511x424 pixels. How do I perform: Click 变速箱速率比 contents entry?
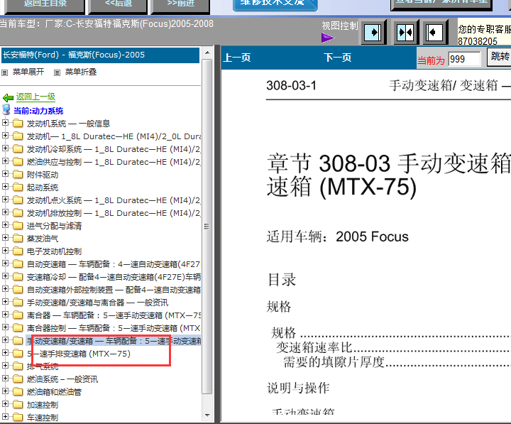click(314, 348)
